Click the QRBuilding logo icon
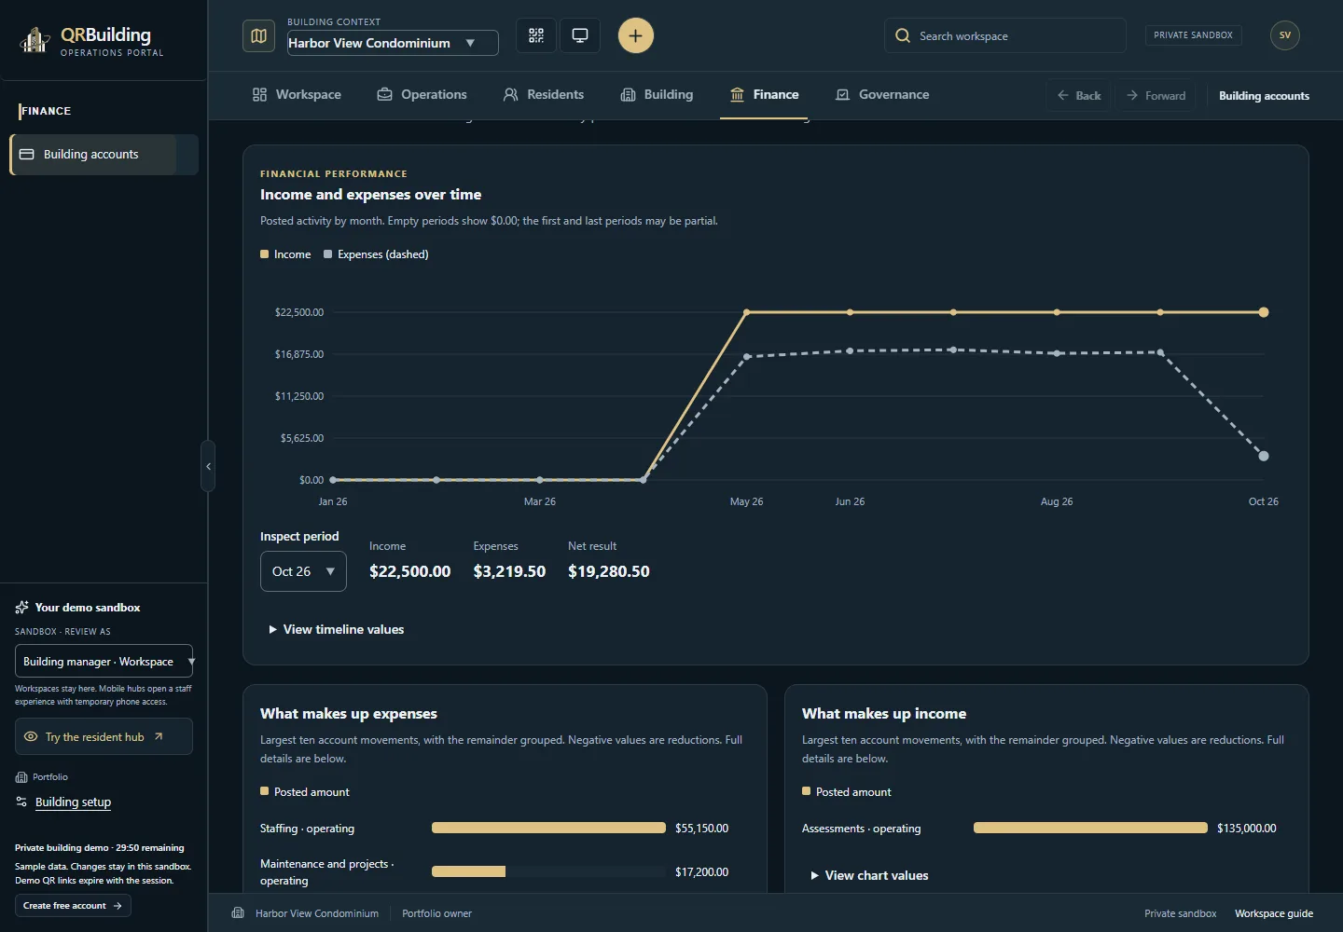The height and width of the screenshot is (932, 1343). 35,40
